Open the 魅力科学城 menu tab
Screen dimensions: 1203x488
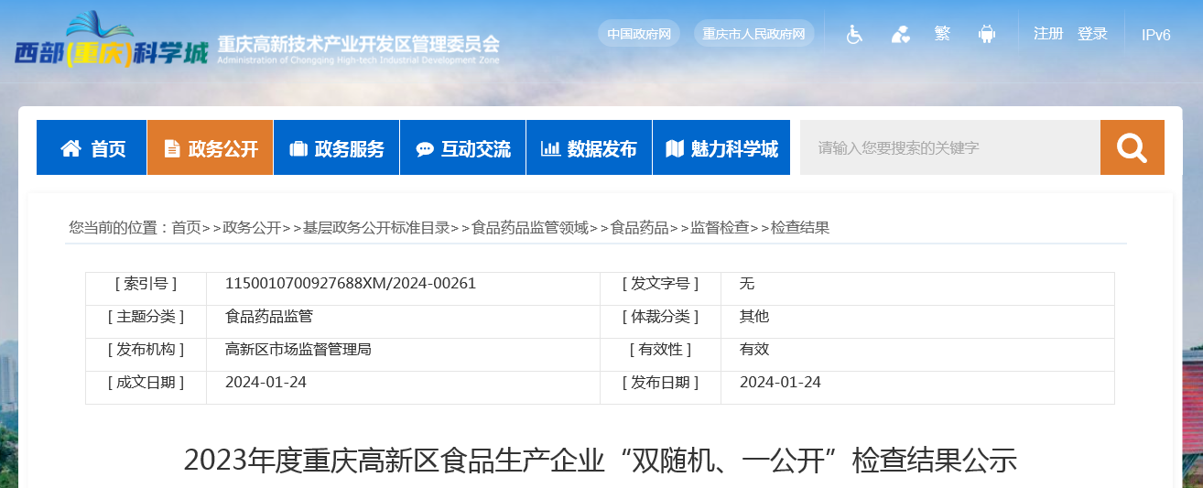point(721,147)
